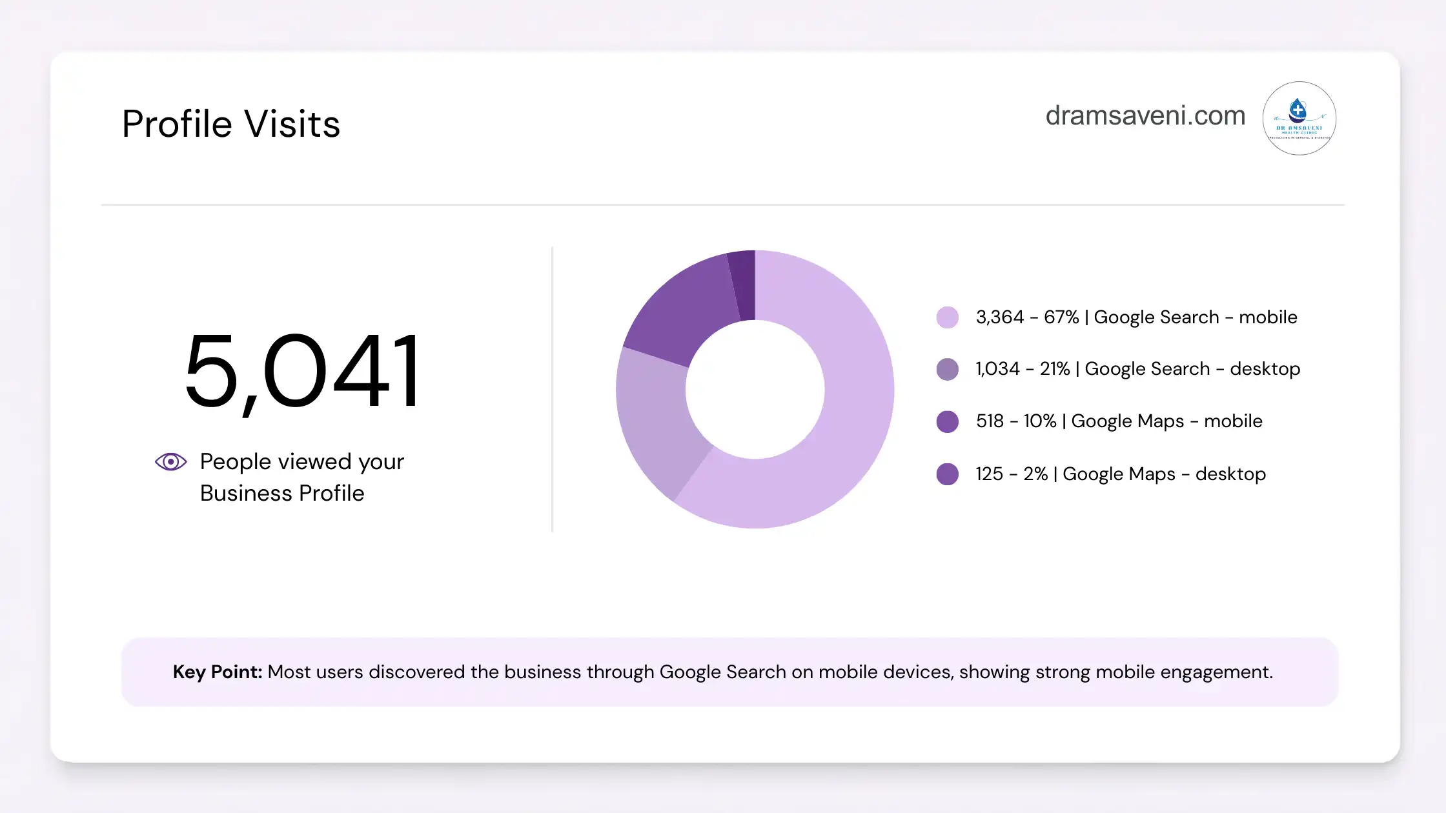Click the dramsaveni.com website text
Image resolution: width=1446 pixels, height=813 pixels.
pyautogui.click(x=1145, y=115)
